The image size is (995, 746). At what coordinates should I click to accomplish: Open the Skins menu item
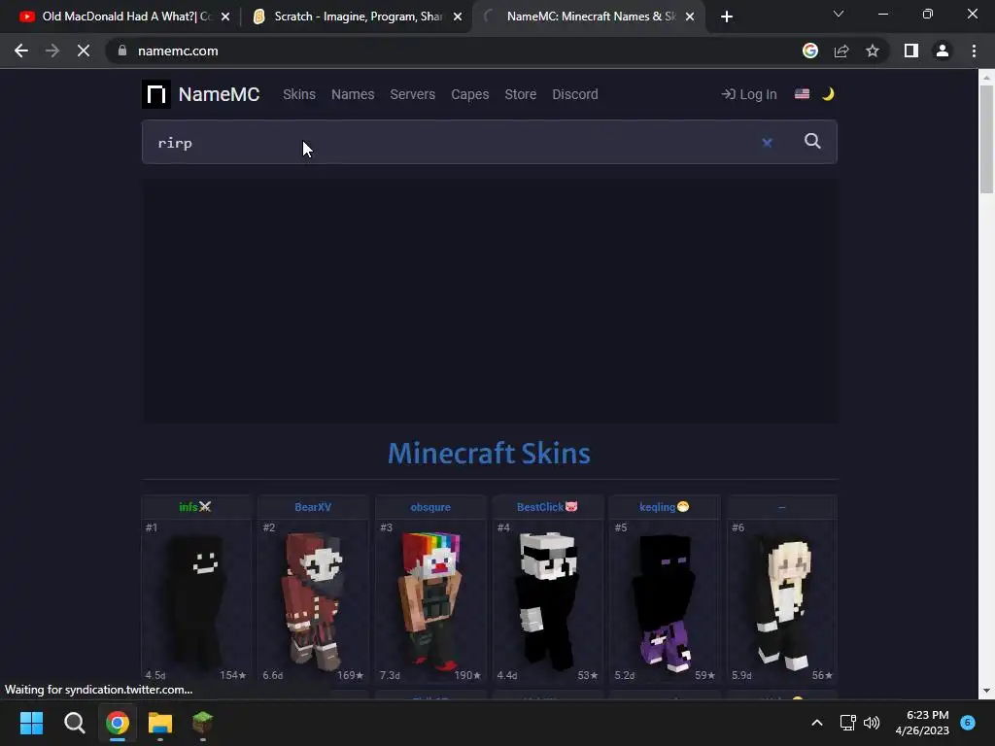299,94
